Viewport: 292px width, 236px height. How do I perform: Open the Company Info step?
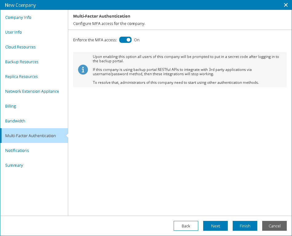click(18, 18)
